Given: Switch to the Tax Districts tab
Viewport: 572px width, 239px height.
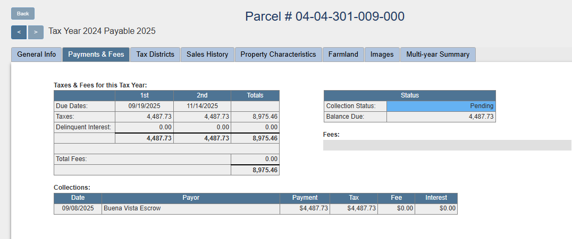Looking at the screenshot, I should 155,55.
